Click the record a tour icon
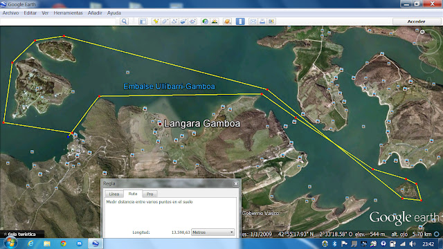 click(193, 21)
